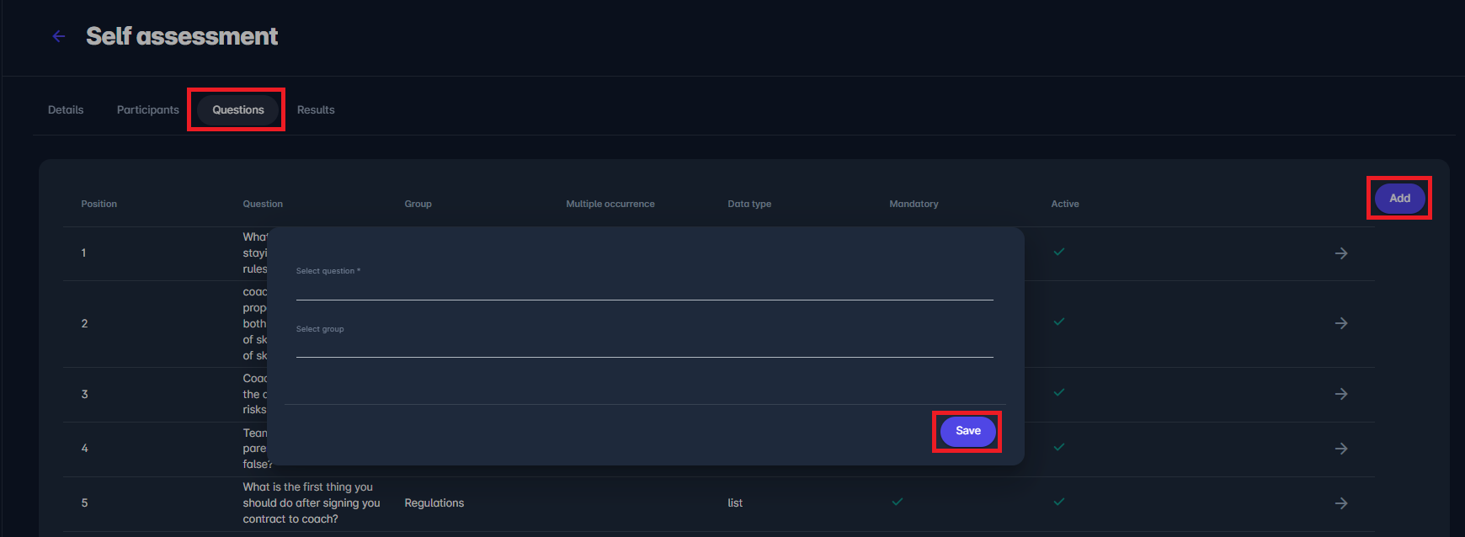Click the back arrow beside Self assessment
1465x537 pixels.
coord(59,36)
